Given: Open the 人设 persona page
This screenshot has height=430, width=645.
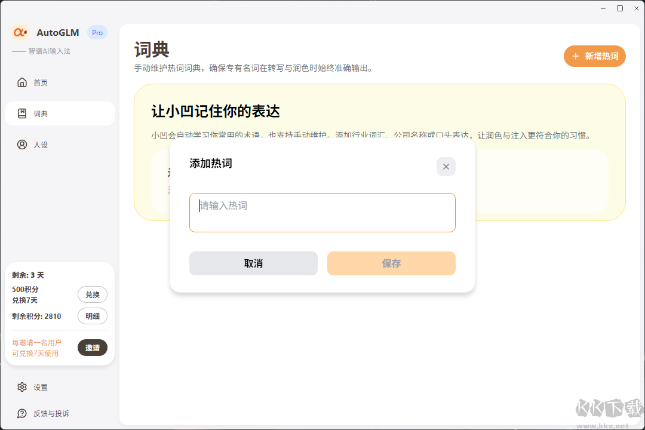Looking at the screenshot, I should point(60,145).
